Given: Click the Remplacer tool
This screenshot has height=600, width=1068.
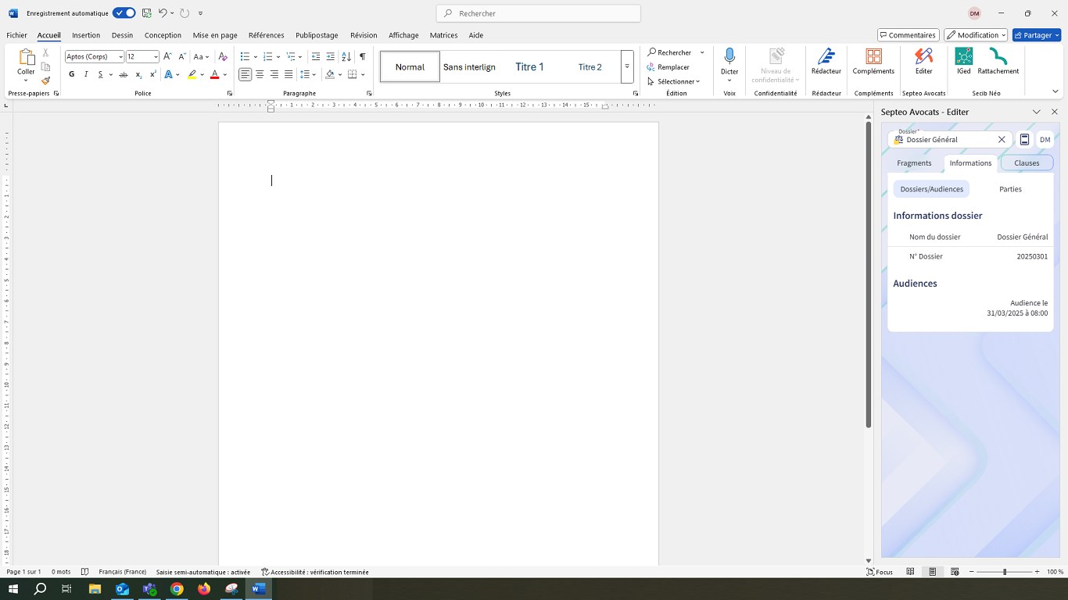Looking at the screenshot, I should (x=668, y=67).
